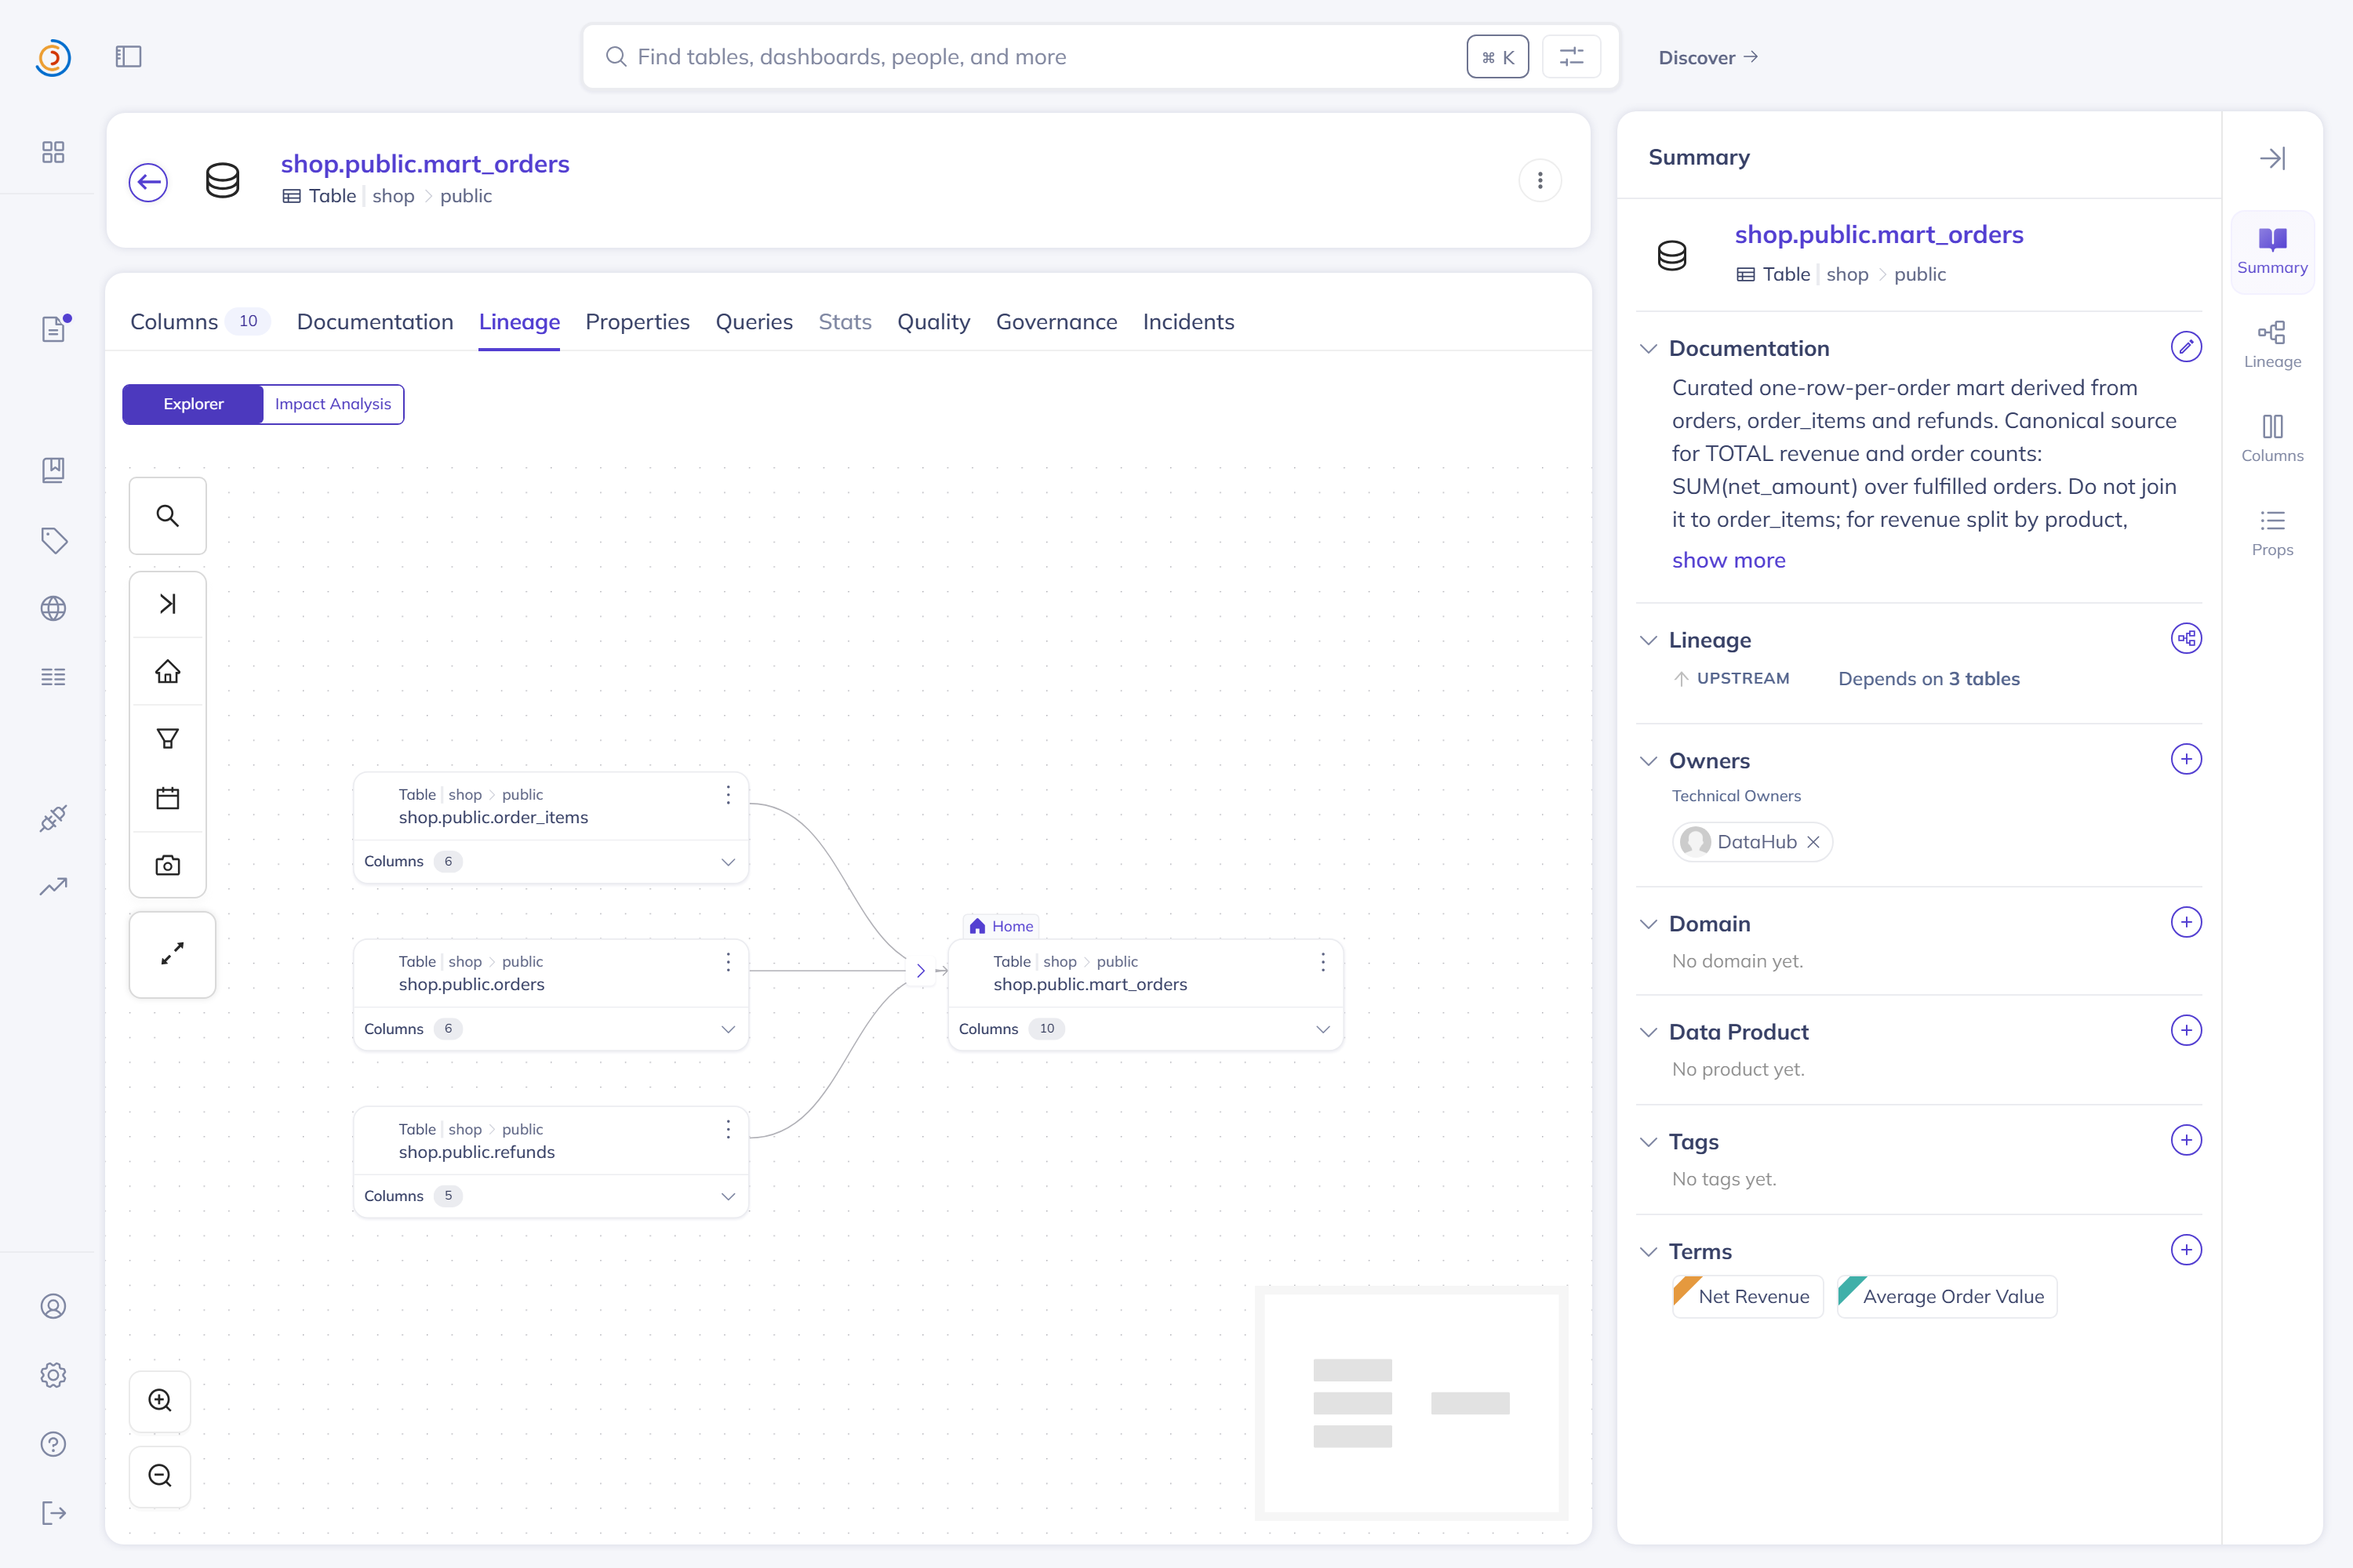Open the Average Order Value term

[1947, 1297]
